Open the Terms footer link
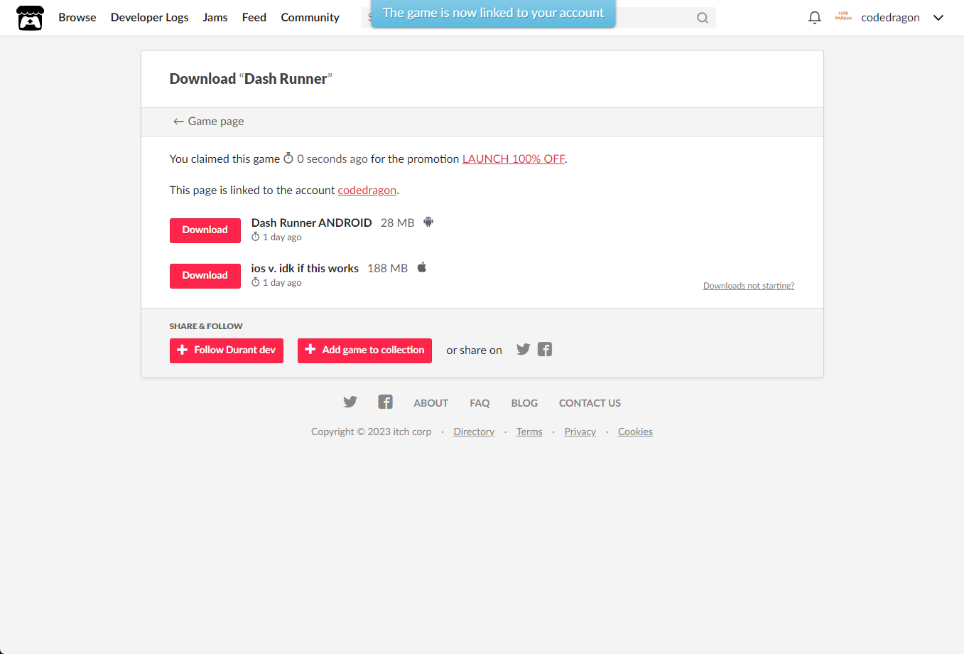Screen dimensions: 964x654 click(529, 431)
